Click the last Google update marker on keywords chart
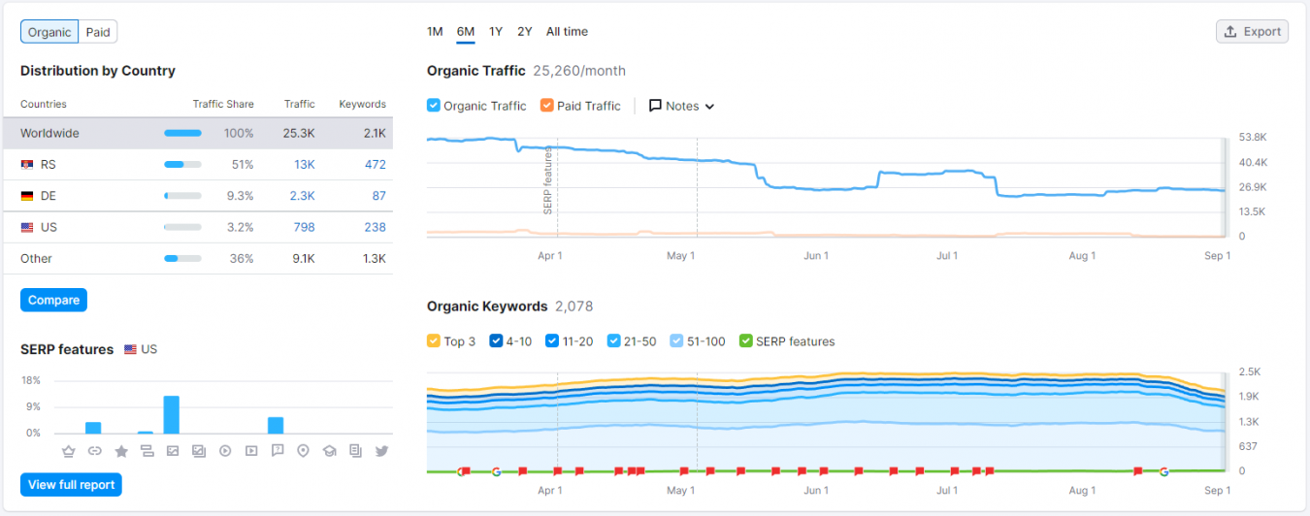The width and height of the screenshot is (1310, 516). pos(1163,471)
